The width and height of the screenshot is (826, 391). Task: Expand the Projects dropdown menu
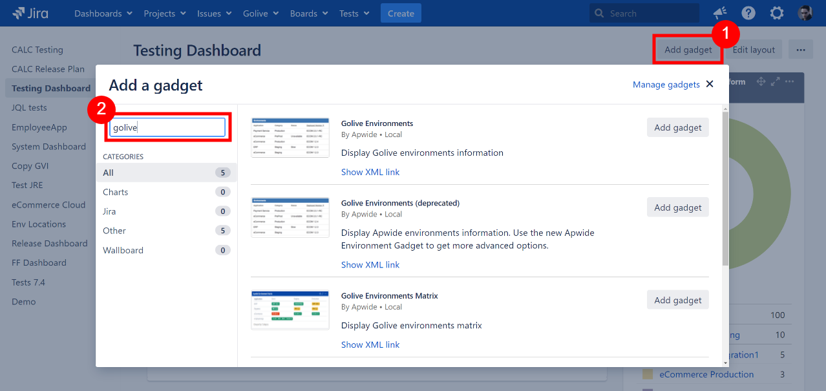165,13
